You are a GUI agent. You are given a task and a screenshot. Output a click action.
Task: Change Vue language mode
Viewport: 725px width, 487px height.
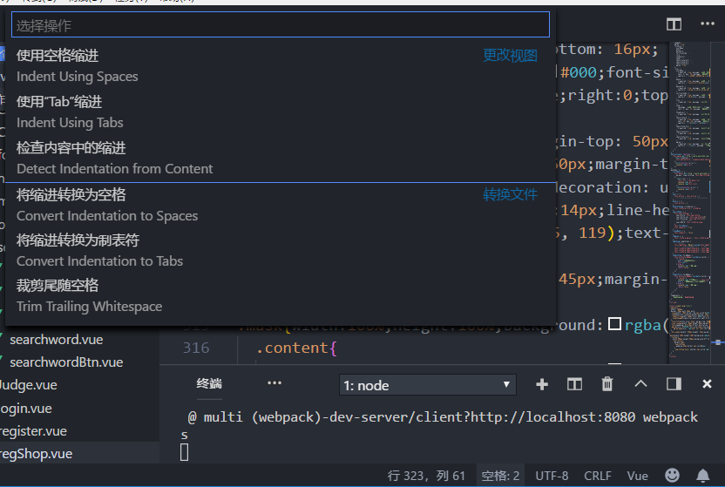point(637,476)
